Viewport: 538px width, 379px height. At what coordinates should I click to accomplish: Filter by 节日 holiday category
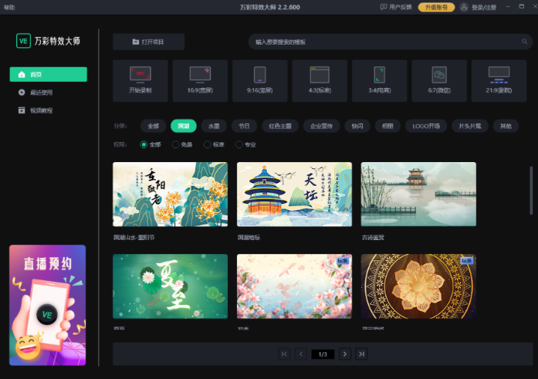244,126
